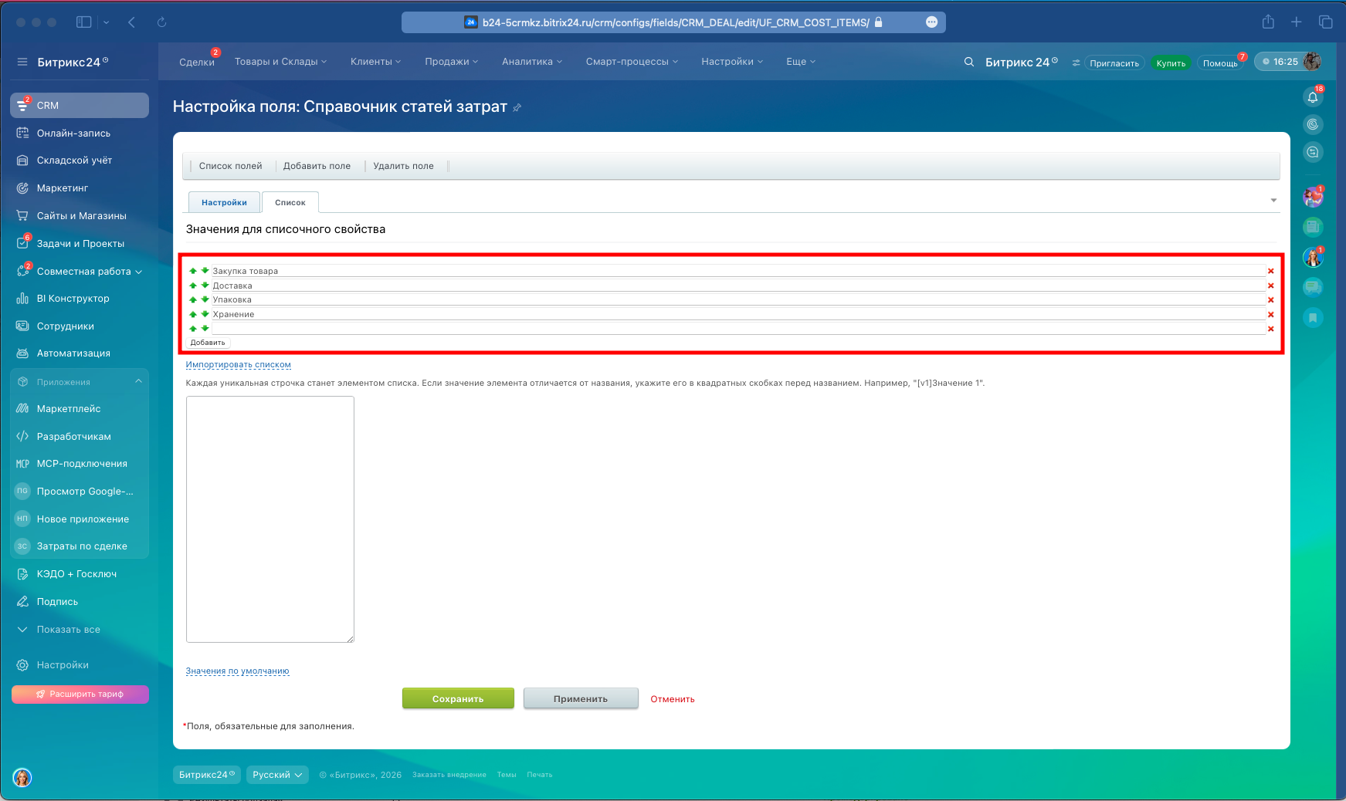Delete the 'Упаковка' list value
This screenshot has width=1346, height=801.
click(x=1271, y=300)
